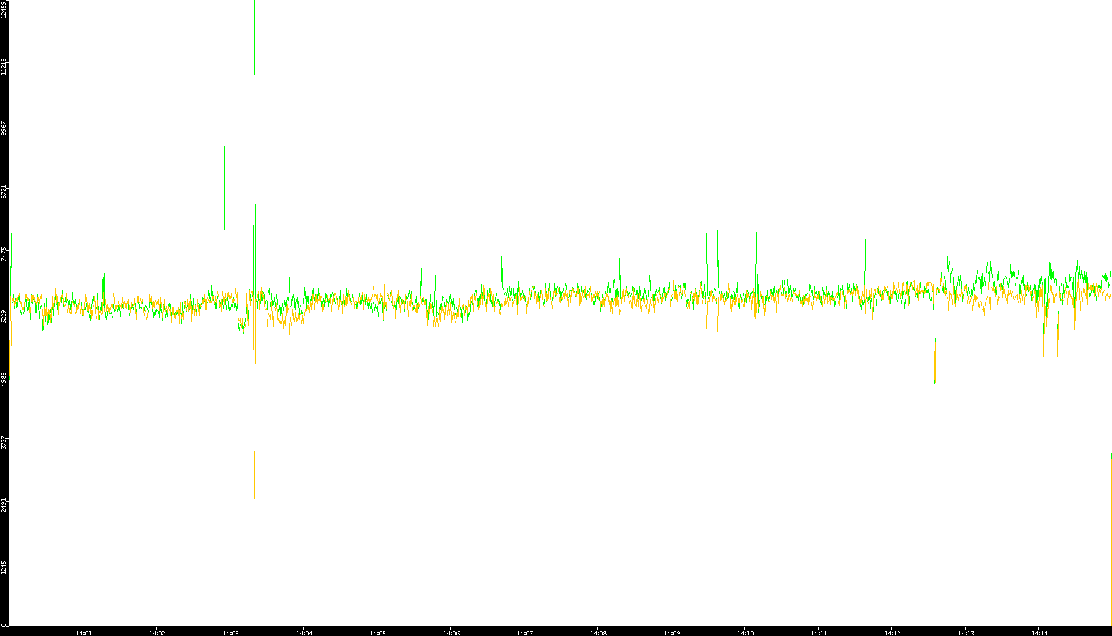Pick the 14:13 time axis label
1112x636 pixels.
click(966, 632)
